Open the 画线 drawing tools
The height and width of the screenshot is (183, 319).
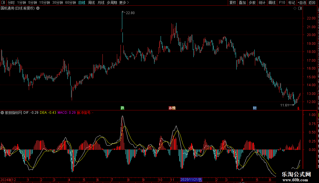tap(272, 3)
